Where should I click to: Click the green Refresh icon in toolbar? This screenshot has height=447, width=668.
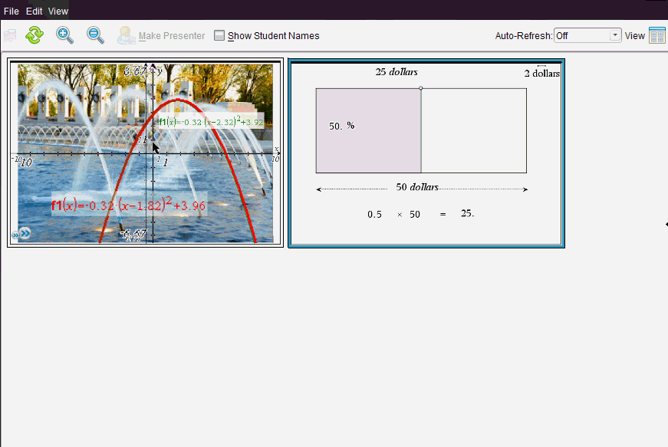[35, 35]
